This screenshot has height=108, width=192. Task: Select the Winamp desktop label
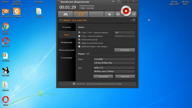coord(5,2)
